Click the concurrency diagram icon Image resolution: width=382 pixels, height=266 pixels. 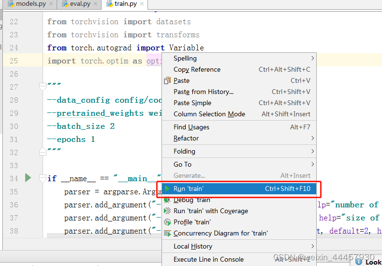click(167, 234)
